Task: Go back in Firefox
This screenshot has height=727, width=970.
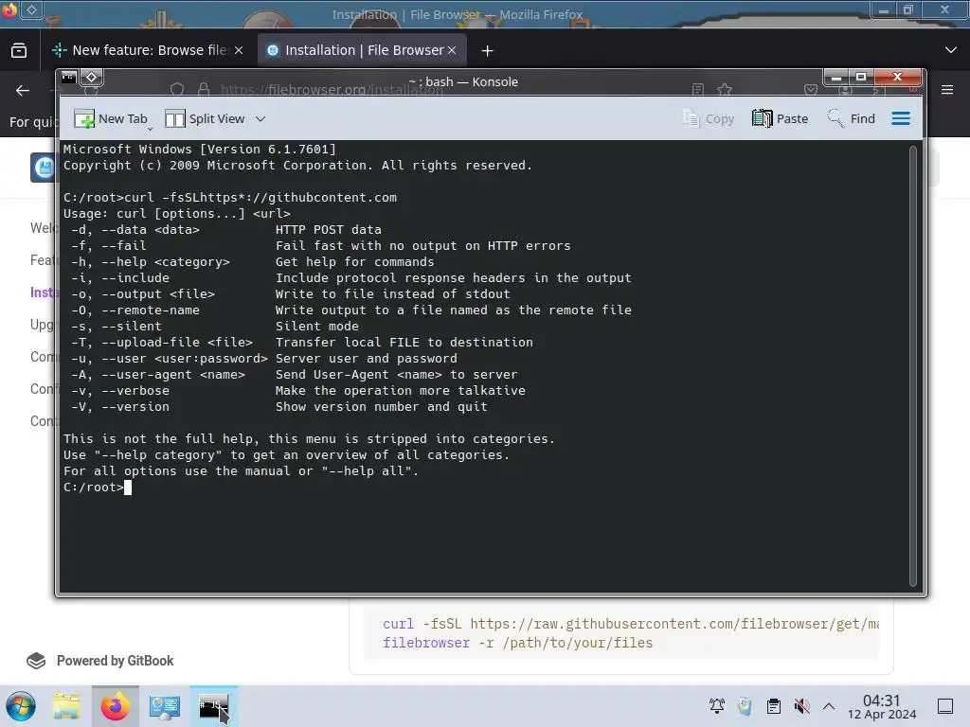Action: coord(23,90)
